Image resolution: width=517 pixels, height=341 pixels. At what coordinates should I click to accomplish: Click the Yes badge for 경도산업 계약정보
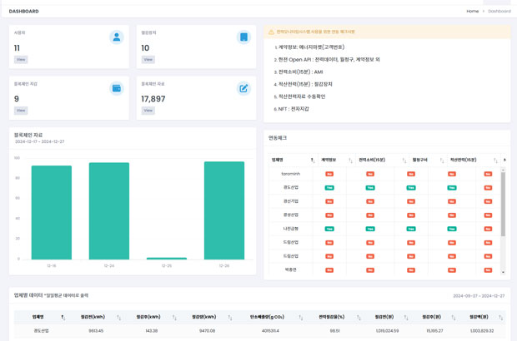(x=329, y=188)
